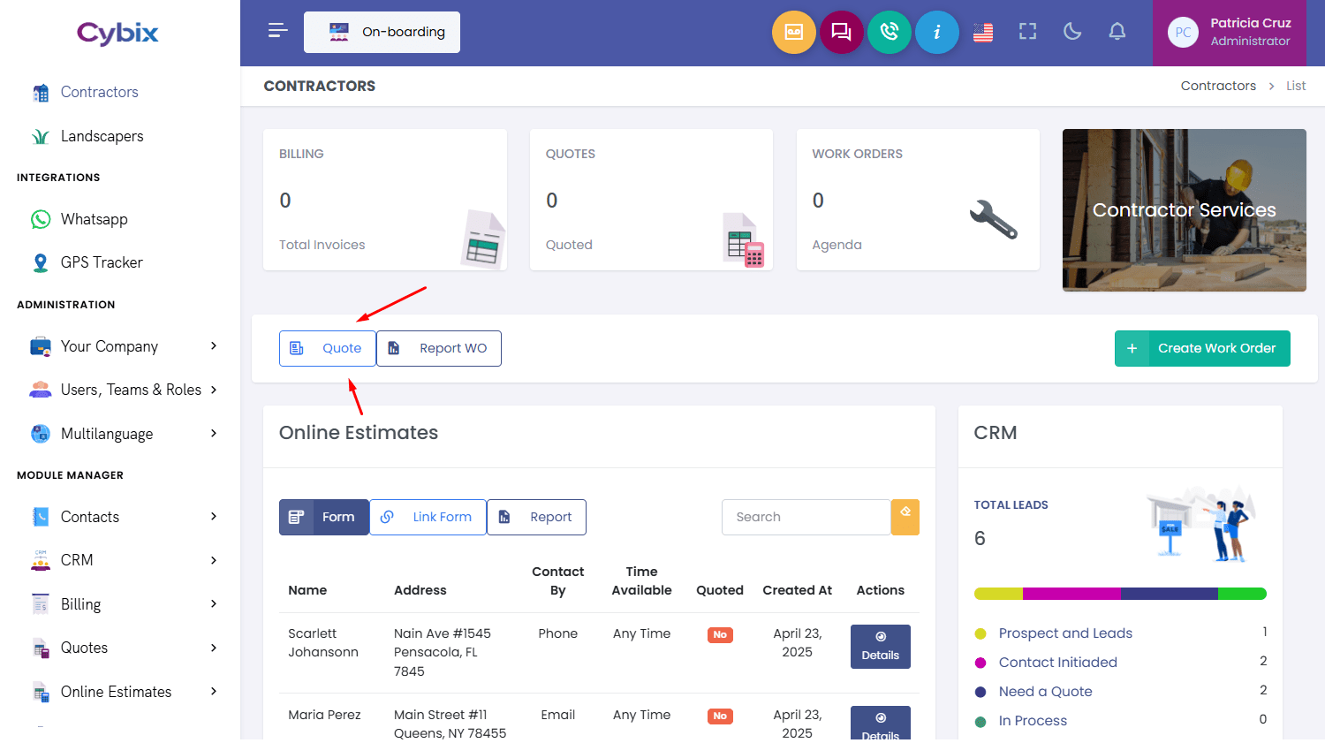Click the List breadcrumb

1296,86
